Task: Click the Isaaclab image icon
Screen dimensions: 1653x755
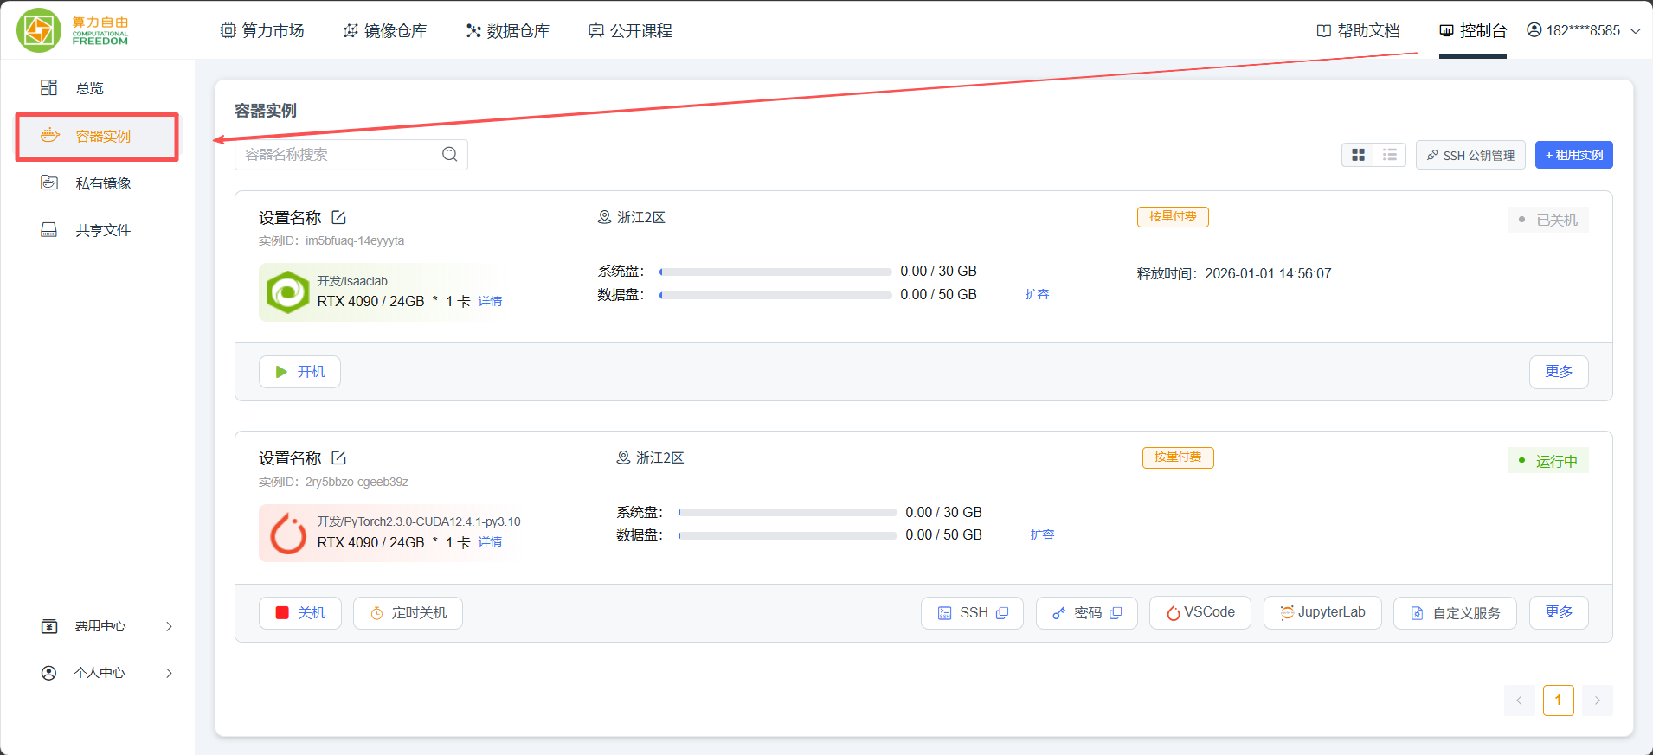Action: tap(287, 292)
